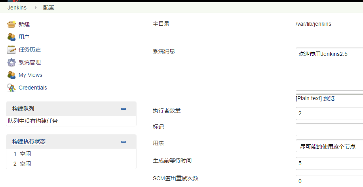Open the 用户 sidebar link
Image resolution: width=363 pixels, height=187 pixels.
pos(24,37)
